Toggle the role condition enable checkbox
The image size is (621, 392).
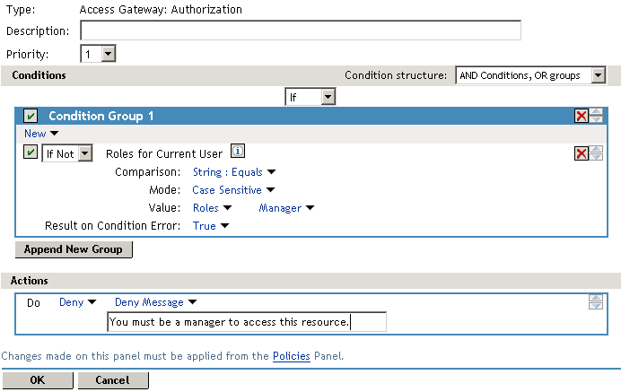click(31, 153)
